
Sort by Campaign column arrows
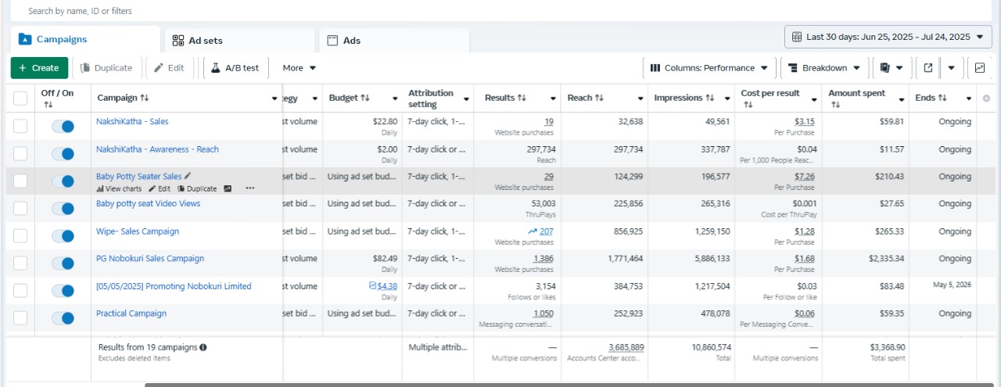point(145,99)
